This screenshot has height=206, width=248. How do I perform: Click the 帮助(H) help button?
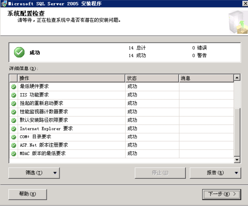pos(28,194)
